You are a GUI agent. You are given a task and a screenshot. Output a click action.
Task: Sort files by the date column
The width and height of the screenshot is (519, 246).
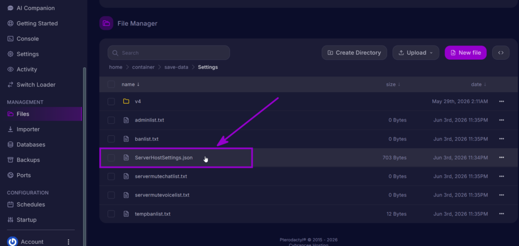478,85
